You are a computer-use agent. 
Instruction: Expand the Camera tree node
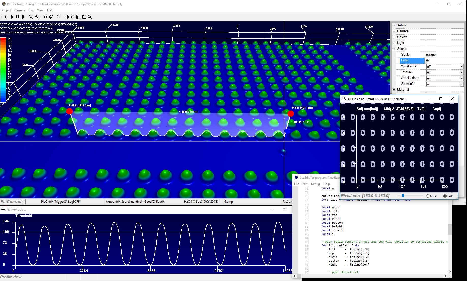point(394,31)
